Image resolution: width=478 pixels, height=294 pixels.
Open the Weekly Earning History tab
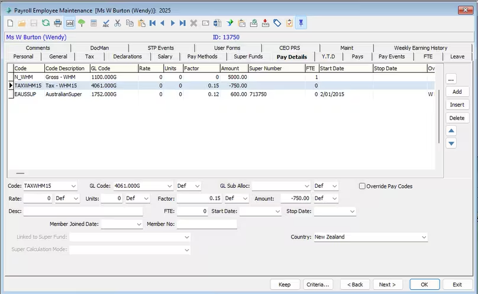(x=420, y=48)
